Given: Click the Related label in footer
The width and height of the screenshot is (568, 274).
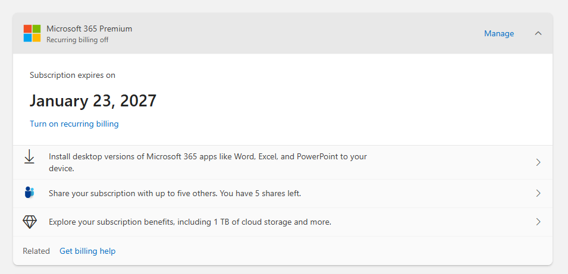Looking at the screenshot, I should point(36,251).
